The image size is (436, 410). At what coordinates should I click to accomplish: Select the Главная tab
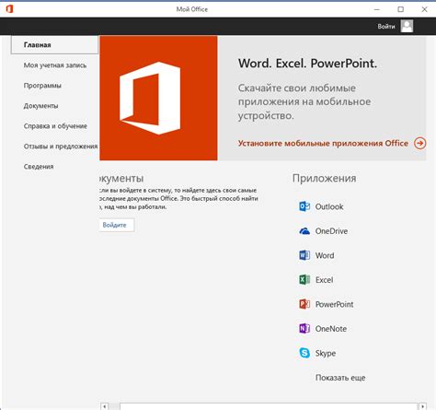54,45
